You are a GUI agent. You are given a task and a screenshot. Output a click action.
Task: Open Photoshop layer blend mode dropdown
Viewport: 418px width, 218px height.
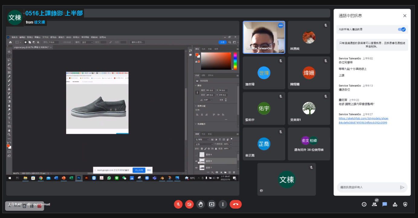pyautogui.click(x=204, y=144)
